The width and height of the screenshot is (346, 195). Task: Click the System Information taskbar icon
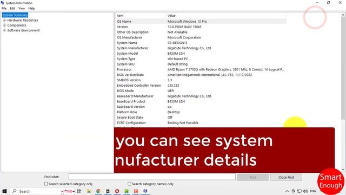pos(145,191)
